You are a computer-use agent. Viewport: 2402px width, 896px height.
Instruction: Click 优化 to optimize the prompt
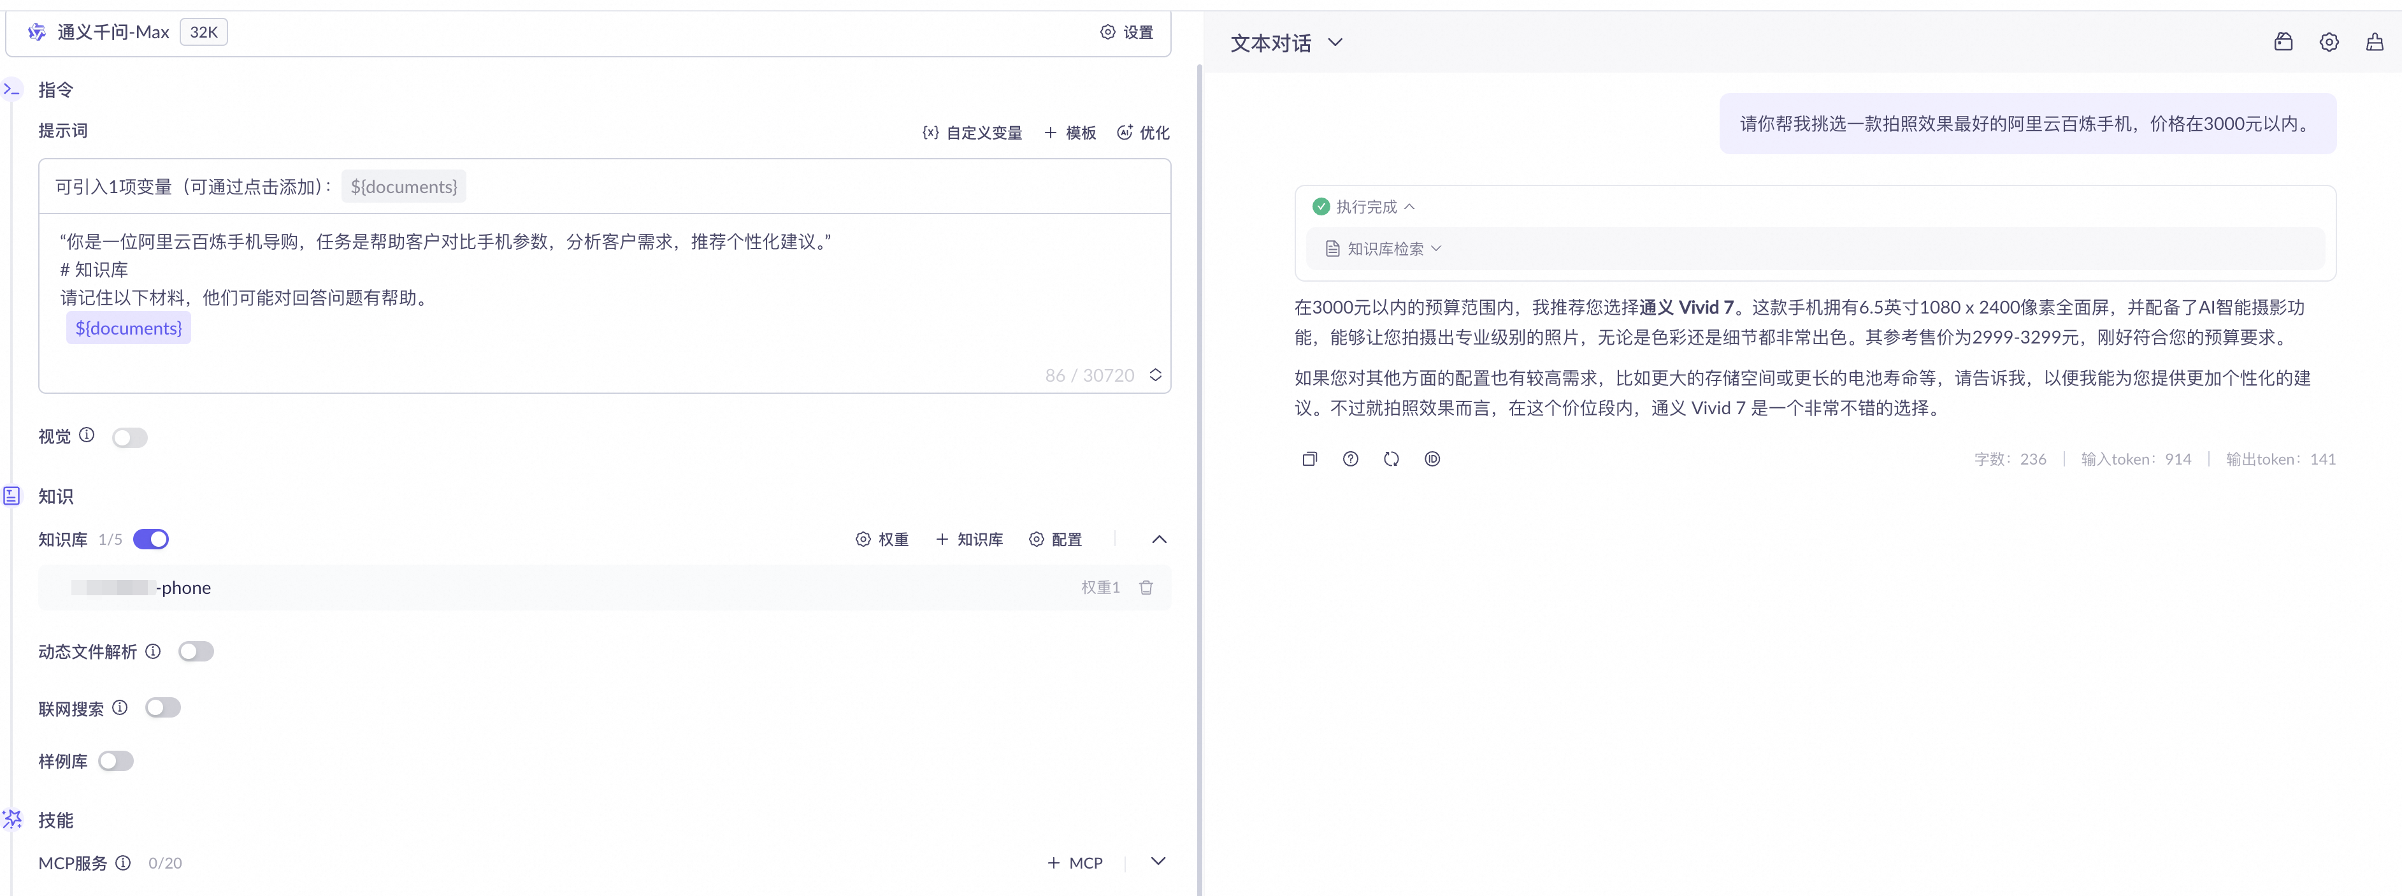click(x=1143, y=133)
